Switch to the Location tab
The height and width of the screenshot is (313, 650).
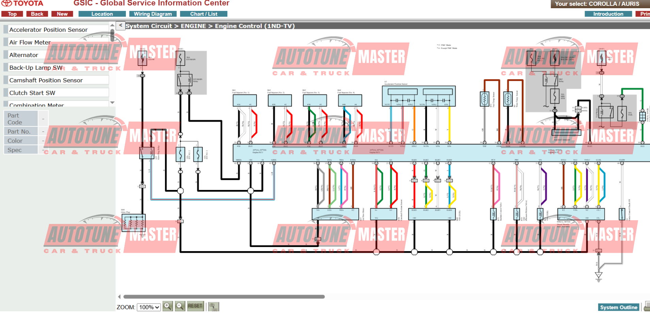click(102, 14)
